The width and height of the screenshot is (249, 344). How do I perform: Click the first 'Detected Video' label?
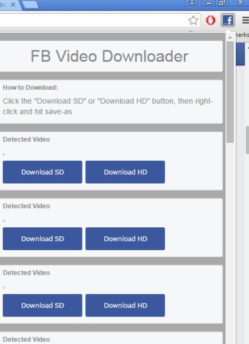click(x=26, y=139)
